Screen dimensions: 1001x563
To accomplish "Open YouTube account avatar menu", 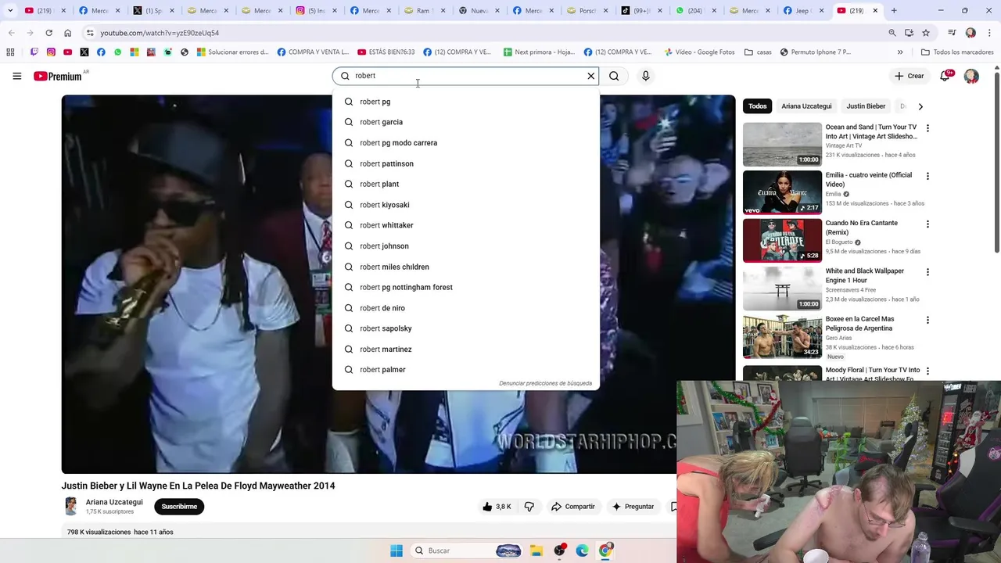I will [x=971, y=76].
